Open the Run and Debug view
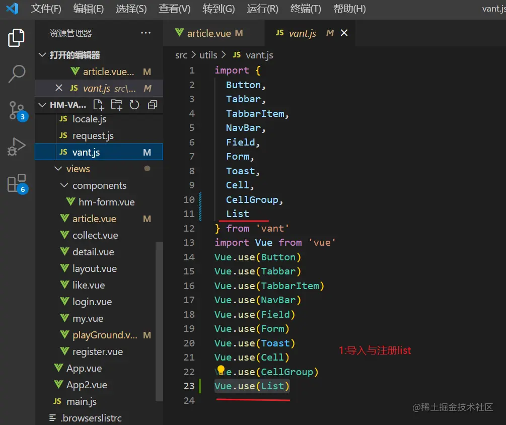 click(16, 147)
